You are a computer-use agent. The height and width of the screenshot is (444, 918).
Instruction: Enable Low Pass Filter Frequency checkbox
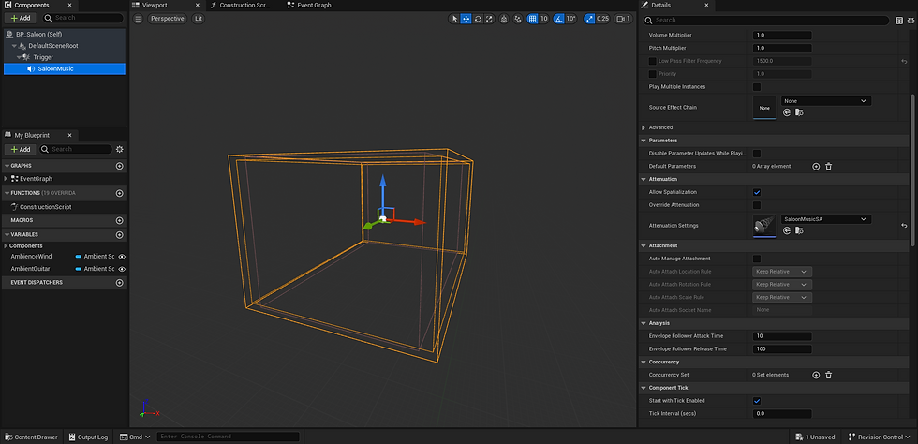click(x=653, y=61)
